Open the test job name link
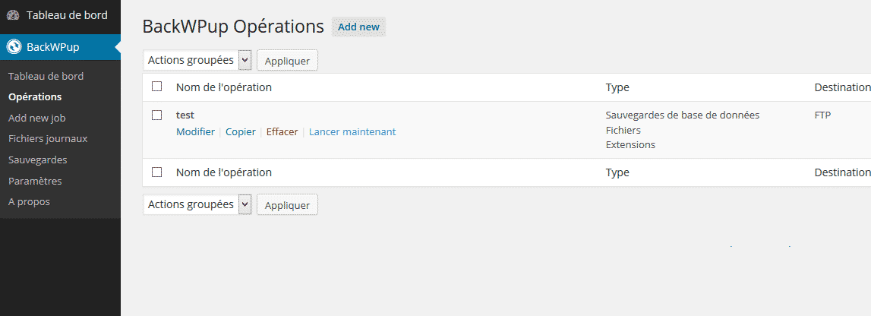 point(185,115)
